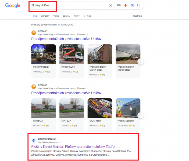189x161 pixels.
Task: Click the STATECH 70.0/100.0 rating
Action: 69,126
